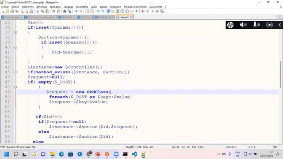Collapse the fold marker at line 45
Screen dimensions: 283x159
(x=15, y=72)
